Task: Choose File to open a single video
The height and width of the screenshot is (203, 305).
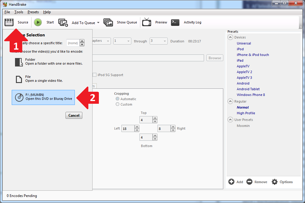Action: click(39, 79)
